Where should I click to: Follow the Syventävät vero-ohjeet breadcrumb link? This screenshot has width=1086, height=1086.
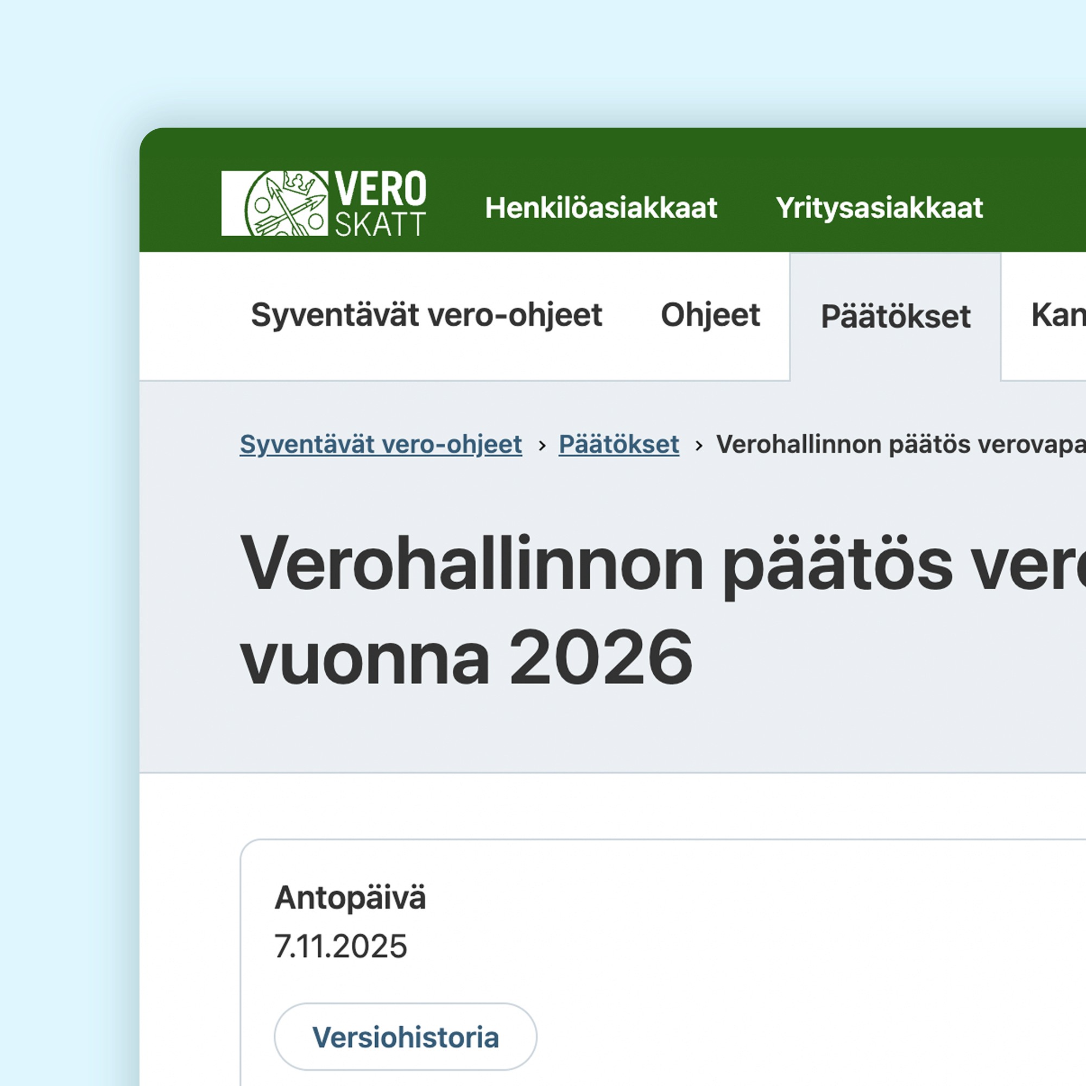pyautogui.click(x=381, y=444)
